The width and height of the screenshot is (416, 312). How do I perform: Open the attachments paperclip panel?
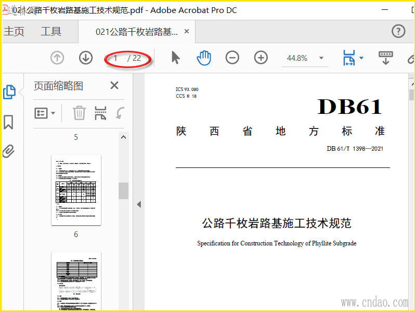(8, 151)
